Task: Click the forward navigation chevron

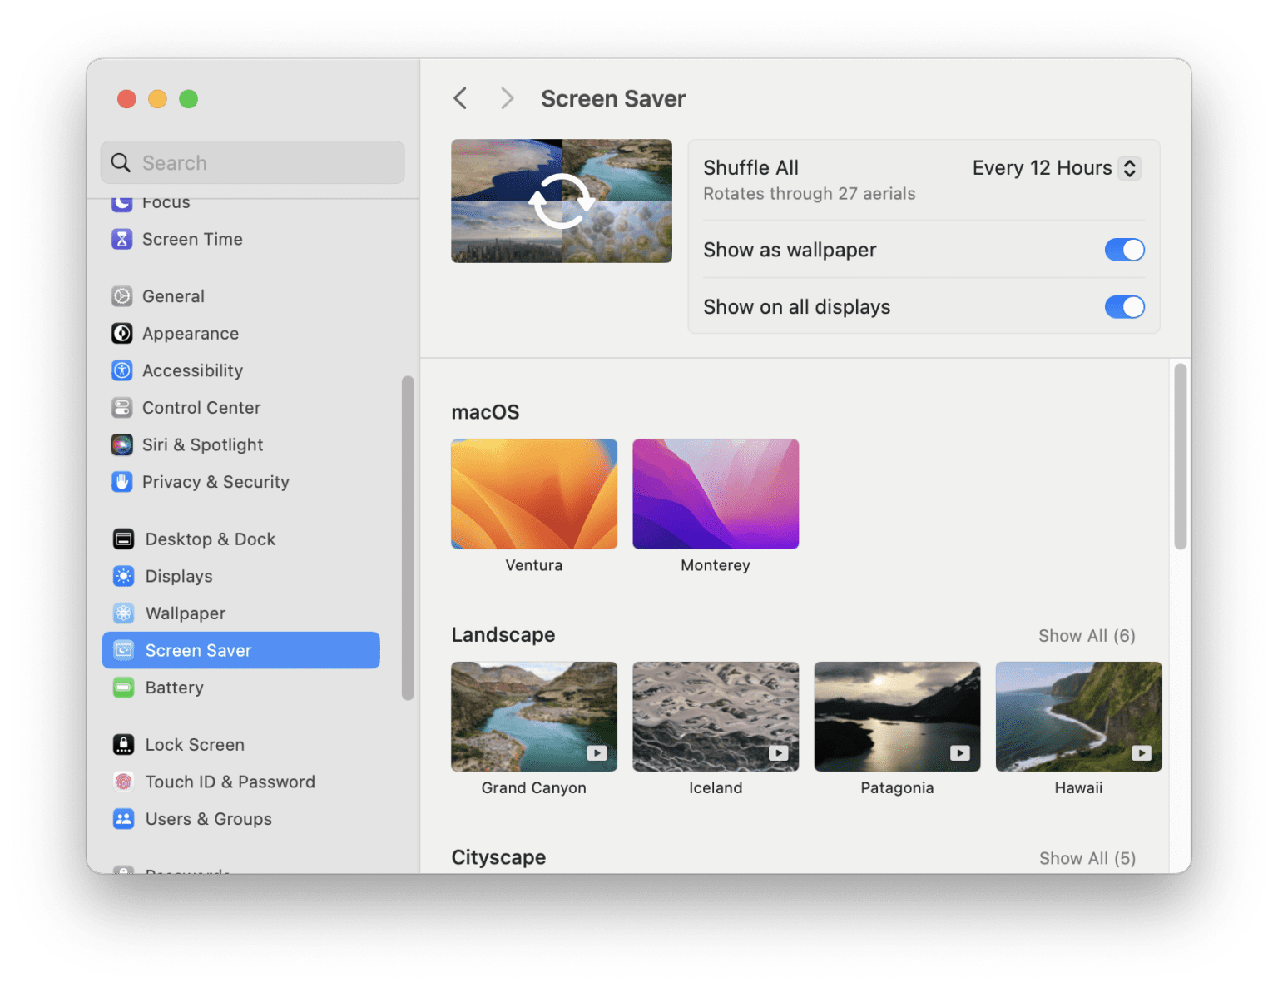Action: coord(507,98)
